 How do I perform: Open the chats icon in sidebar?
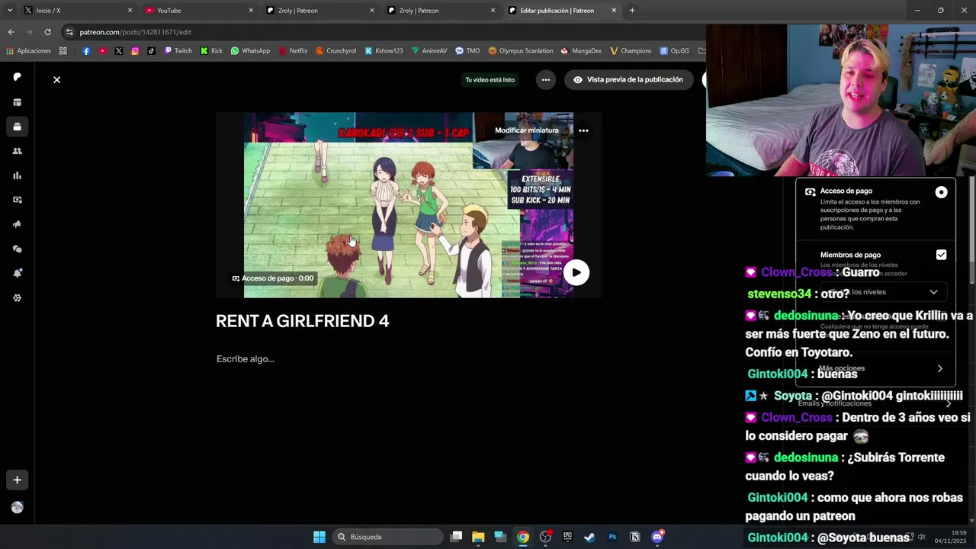click(17, 249)
